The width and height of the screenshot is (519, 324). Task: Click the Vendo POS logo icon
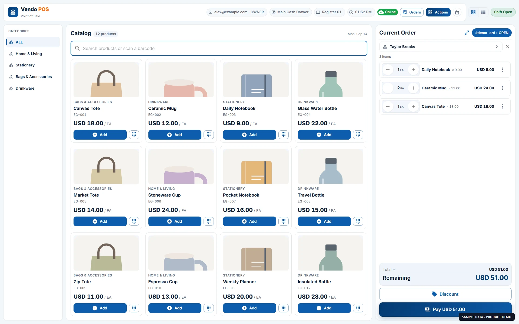pos(13,12)
